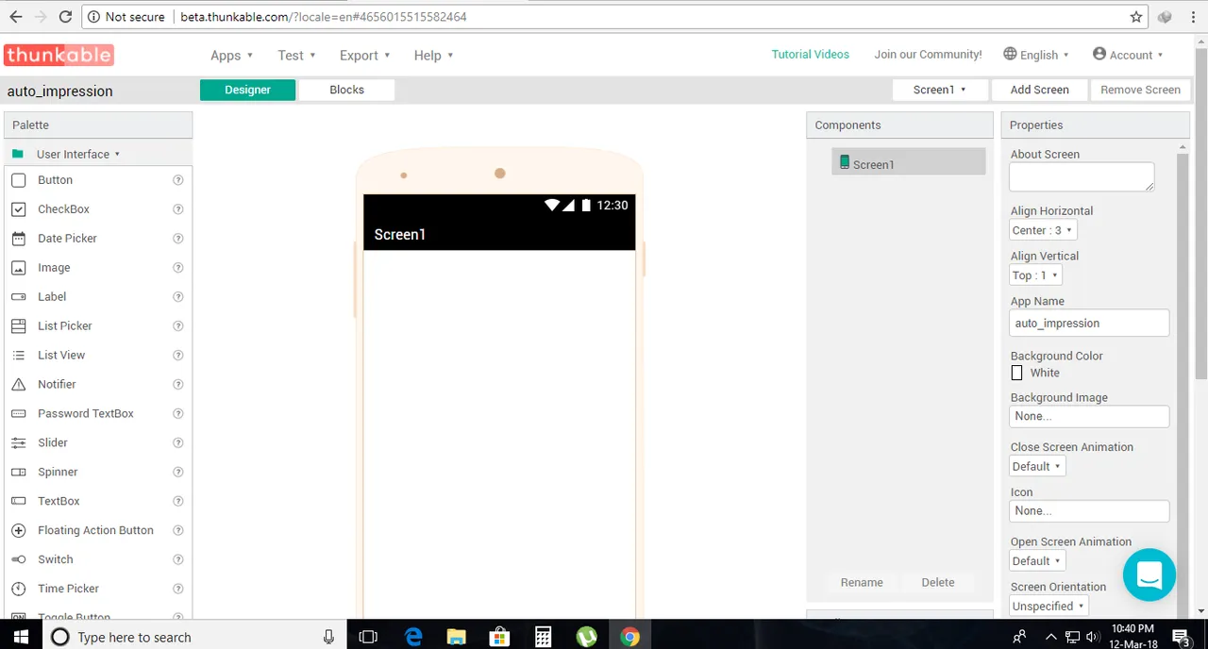
Task: Select the Time Picker clock icon
Action: [x=18, y=590]
